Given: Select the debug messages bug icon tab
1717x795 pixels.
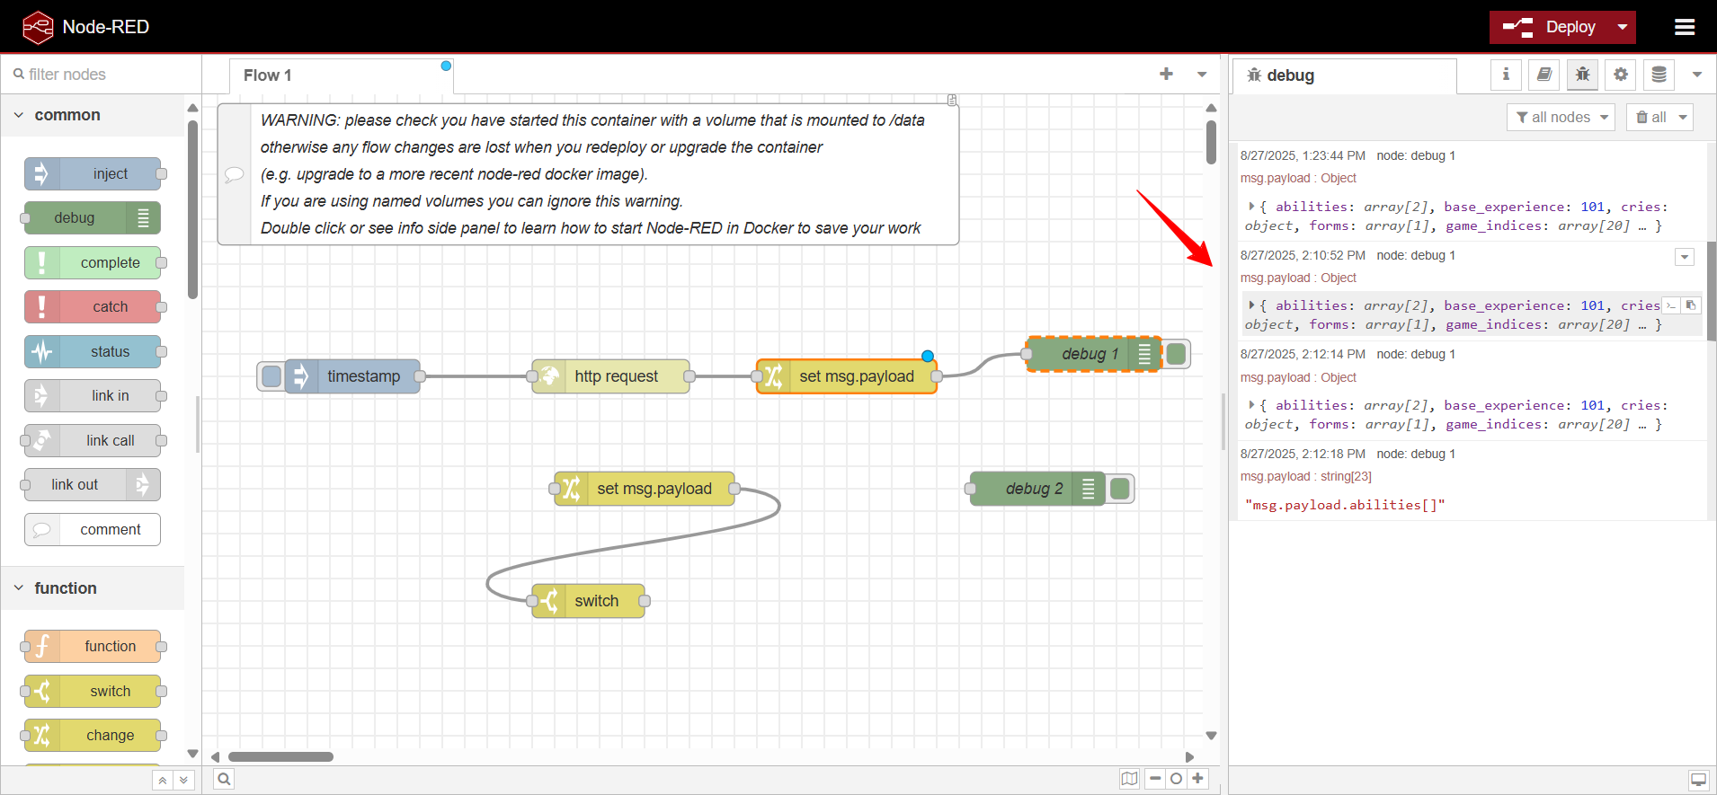Looking at the screenshot, I should pos(1582,75).
